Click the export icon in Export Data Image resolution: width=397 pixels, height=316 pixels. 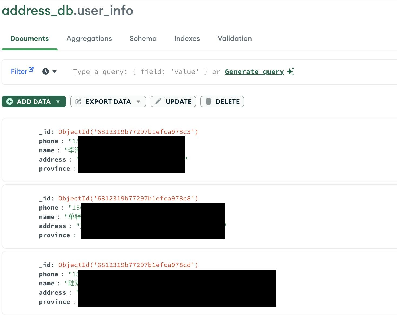[x=78, y=101]
